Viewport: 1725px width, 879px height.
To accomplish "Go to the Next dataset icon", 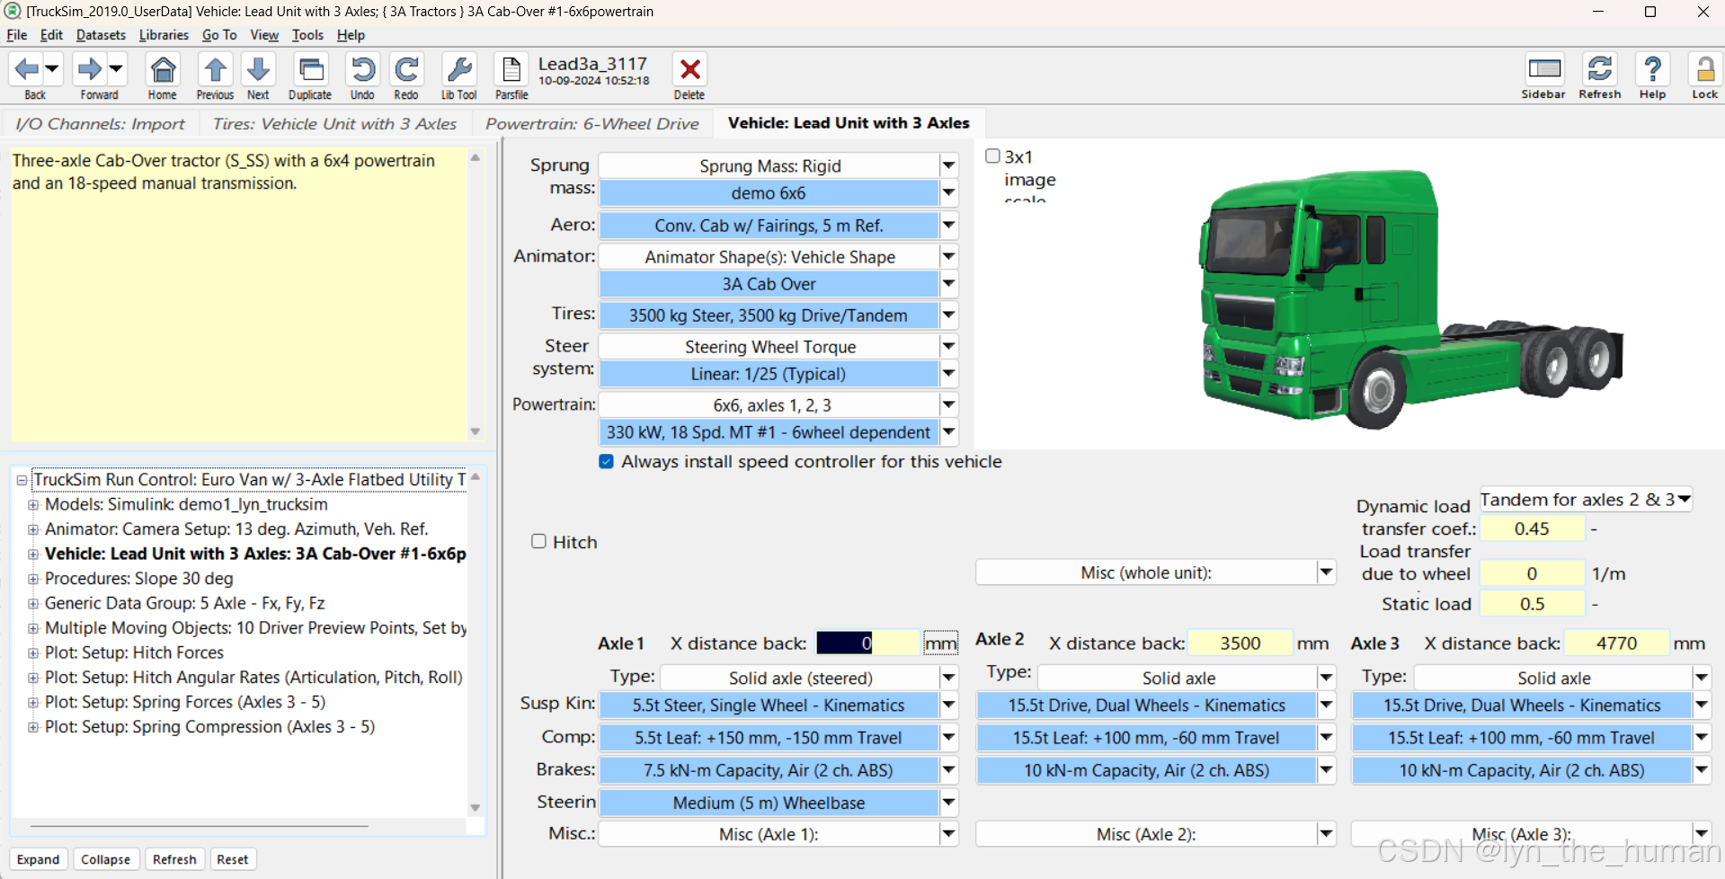I will point(258,69).
